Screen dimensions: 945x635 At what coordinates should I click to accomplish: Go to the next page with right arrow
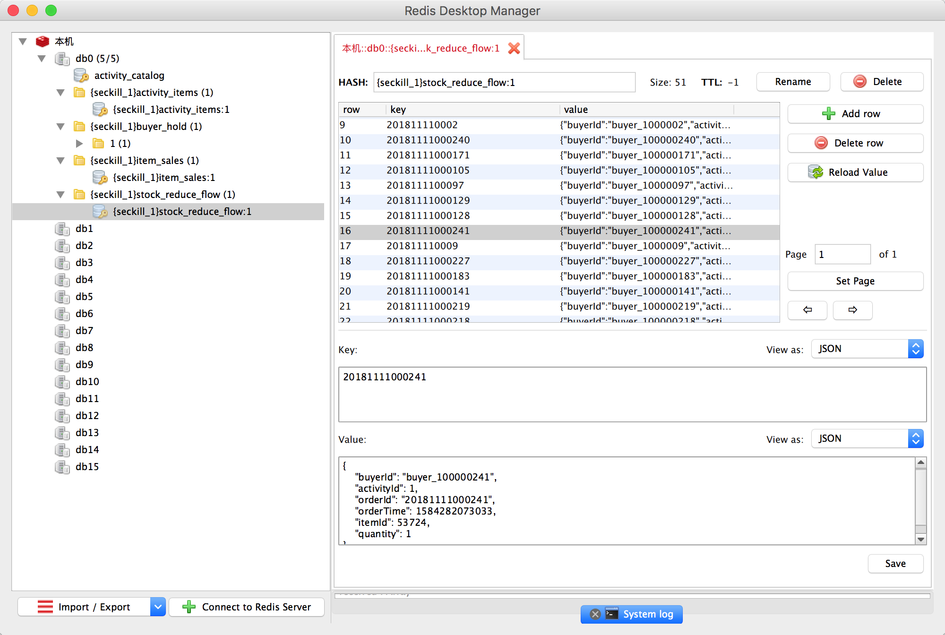tap(853, 310)
